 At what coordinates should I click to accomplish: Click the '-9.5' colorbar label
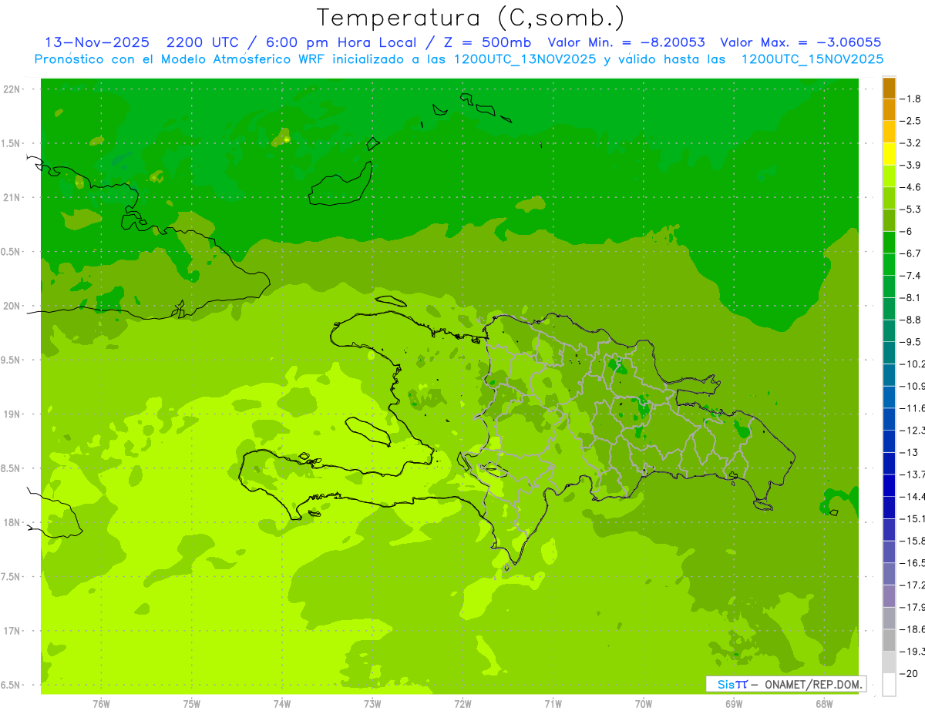click(910, 341)
